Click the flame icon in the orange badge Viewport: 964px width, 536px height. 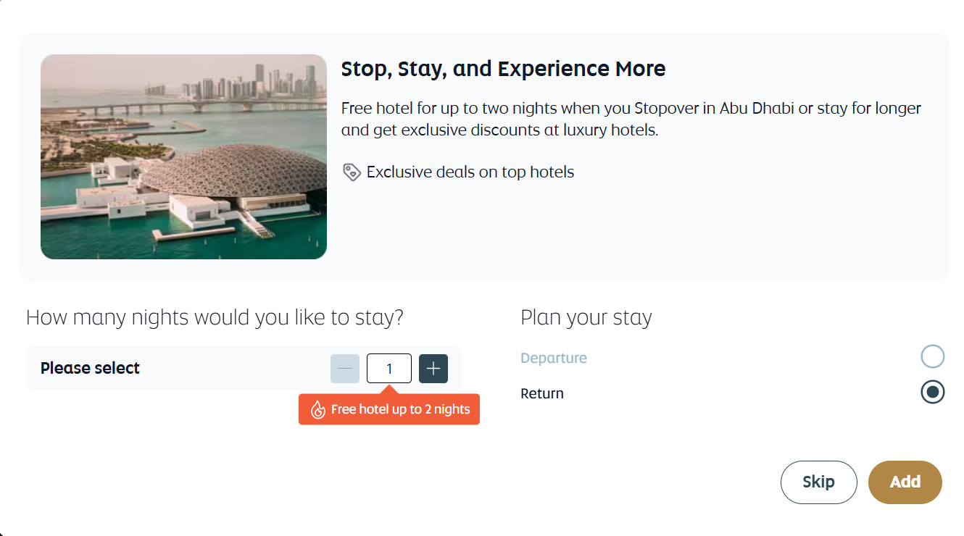(317, 410)
